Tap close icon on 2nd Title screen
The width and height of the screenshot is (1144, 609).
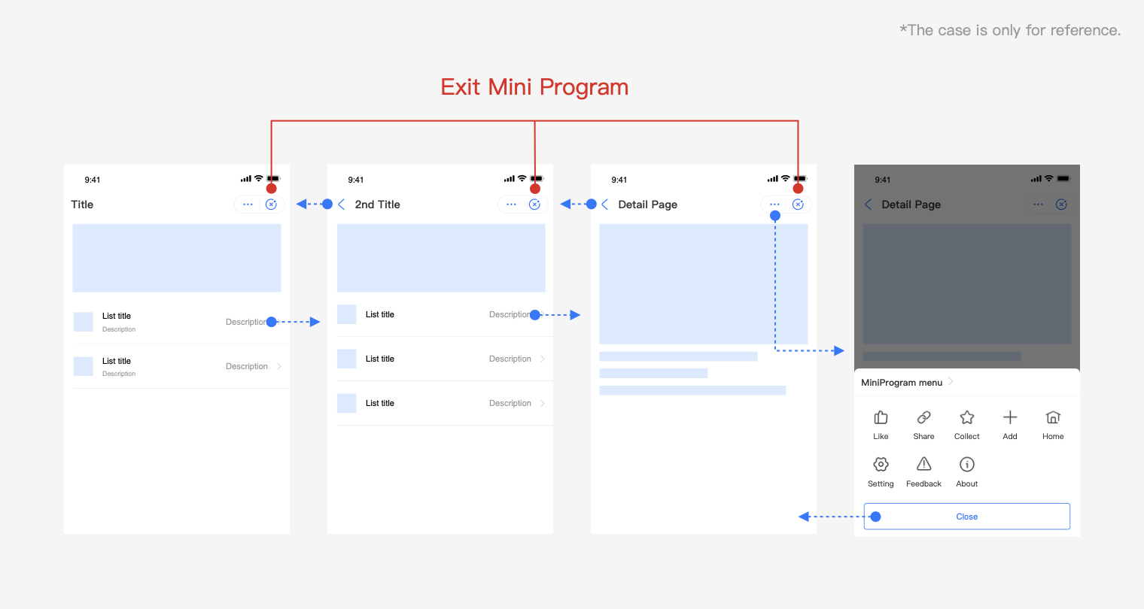coord(534,205)
